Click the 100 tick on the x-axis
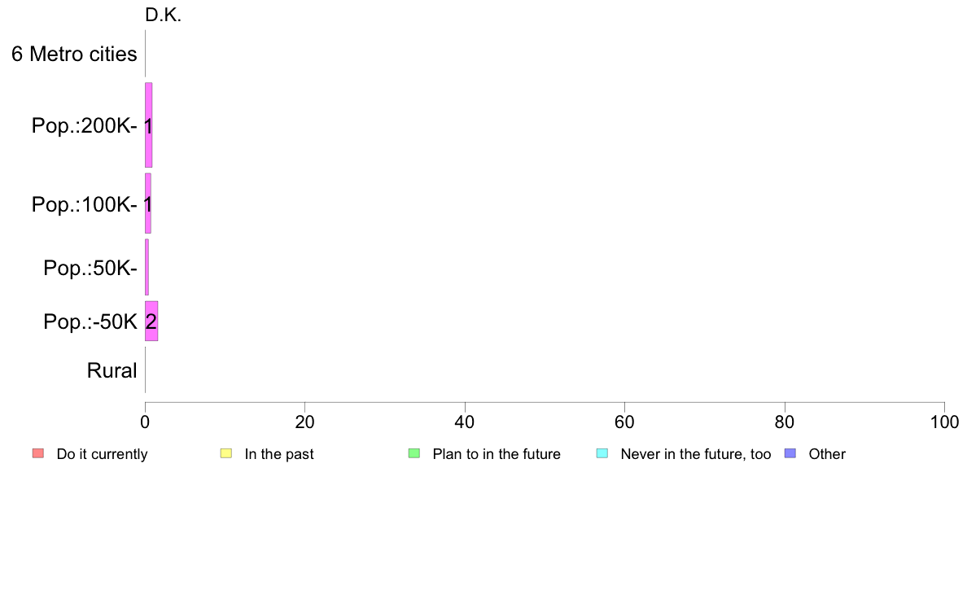The width and height of the screenshot is (967, 599). click(944, 422)
